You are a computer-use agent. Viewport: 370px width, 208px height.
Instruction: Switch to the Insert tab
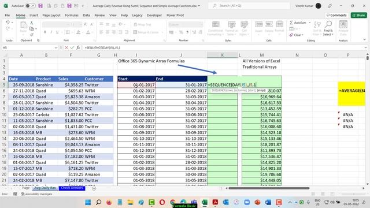pos(34,15)
